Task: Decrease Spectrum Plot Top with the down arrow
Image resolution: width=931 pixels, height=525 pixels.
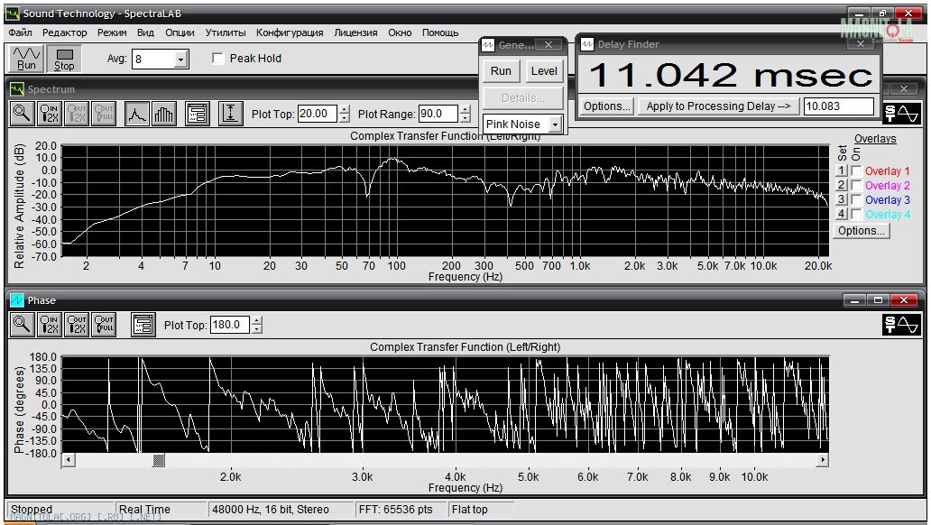Action: [x=345, y=117]
